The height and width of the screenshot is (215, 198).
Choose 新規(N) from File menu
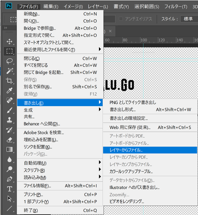point(60,14)
